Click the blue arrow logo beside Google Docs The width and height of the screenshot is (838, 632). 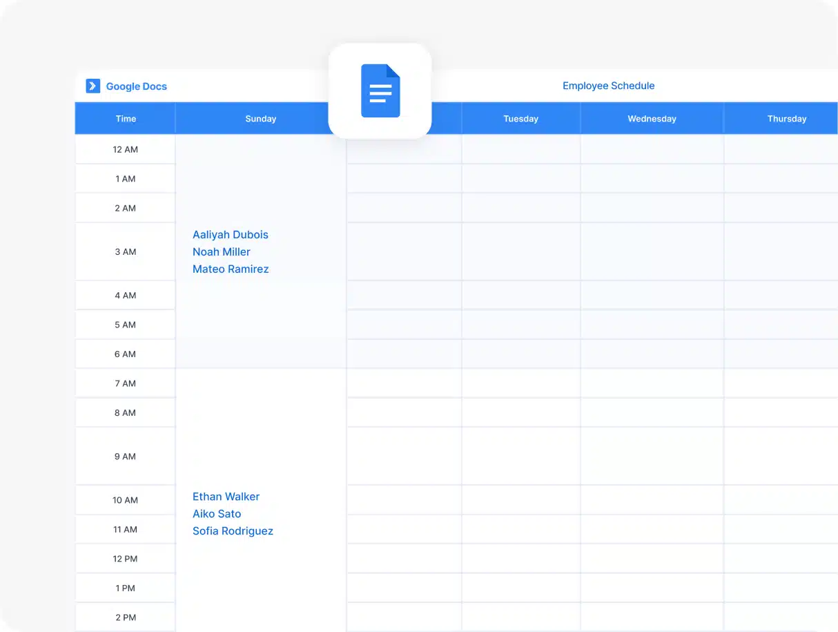tap(92, 86)
